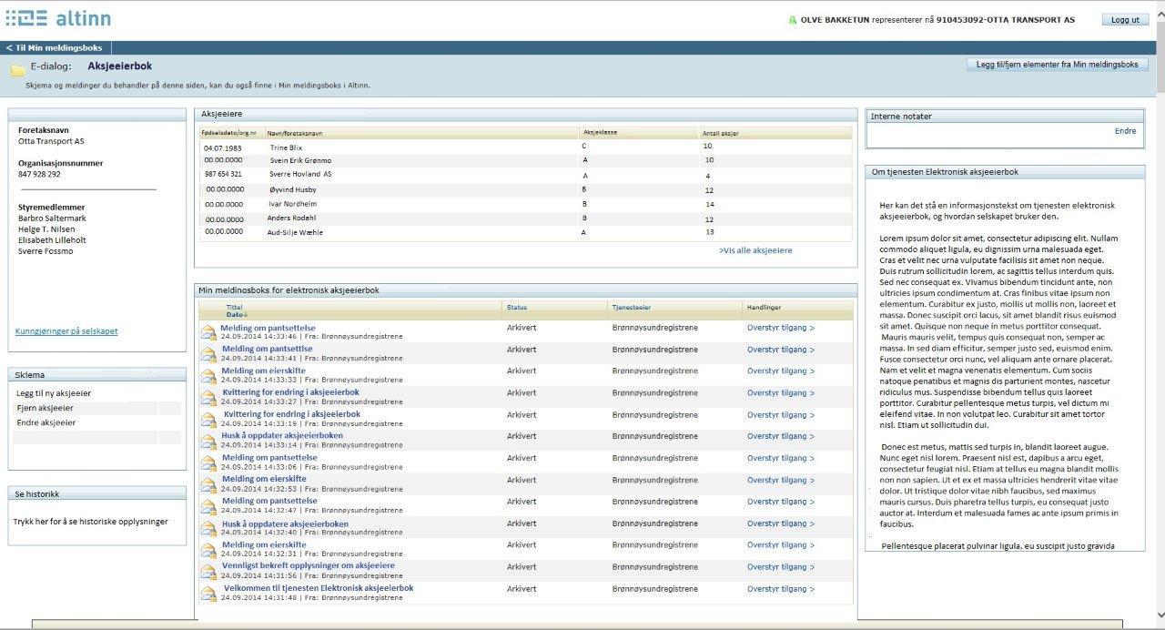Click Legg til/fjern elementer fra Min meldingsboks
Viewport: 1165px width, 630px height.
point(1057,65)
